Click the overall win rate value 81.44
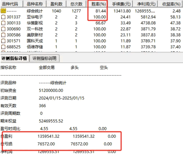The height and width of the screenshot is (154, 183). point(101,11)
